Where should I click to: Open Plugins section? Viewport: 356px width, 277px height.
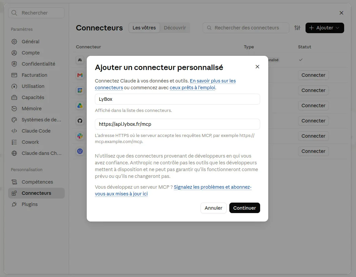pyautogui.click(x=36, y=204)
